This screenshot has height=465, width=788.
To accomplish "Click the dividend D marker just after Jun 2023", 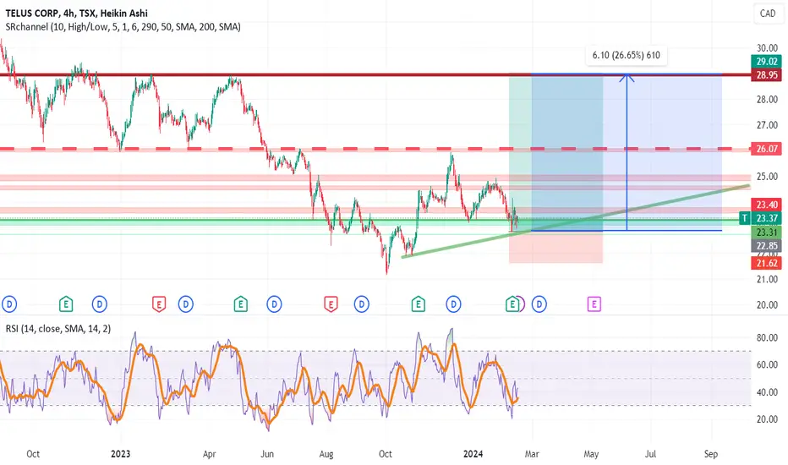I will (x=274, y=304).
